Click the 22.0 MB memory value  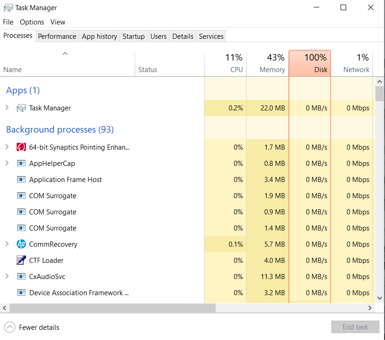point(273,108)
